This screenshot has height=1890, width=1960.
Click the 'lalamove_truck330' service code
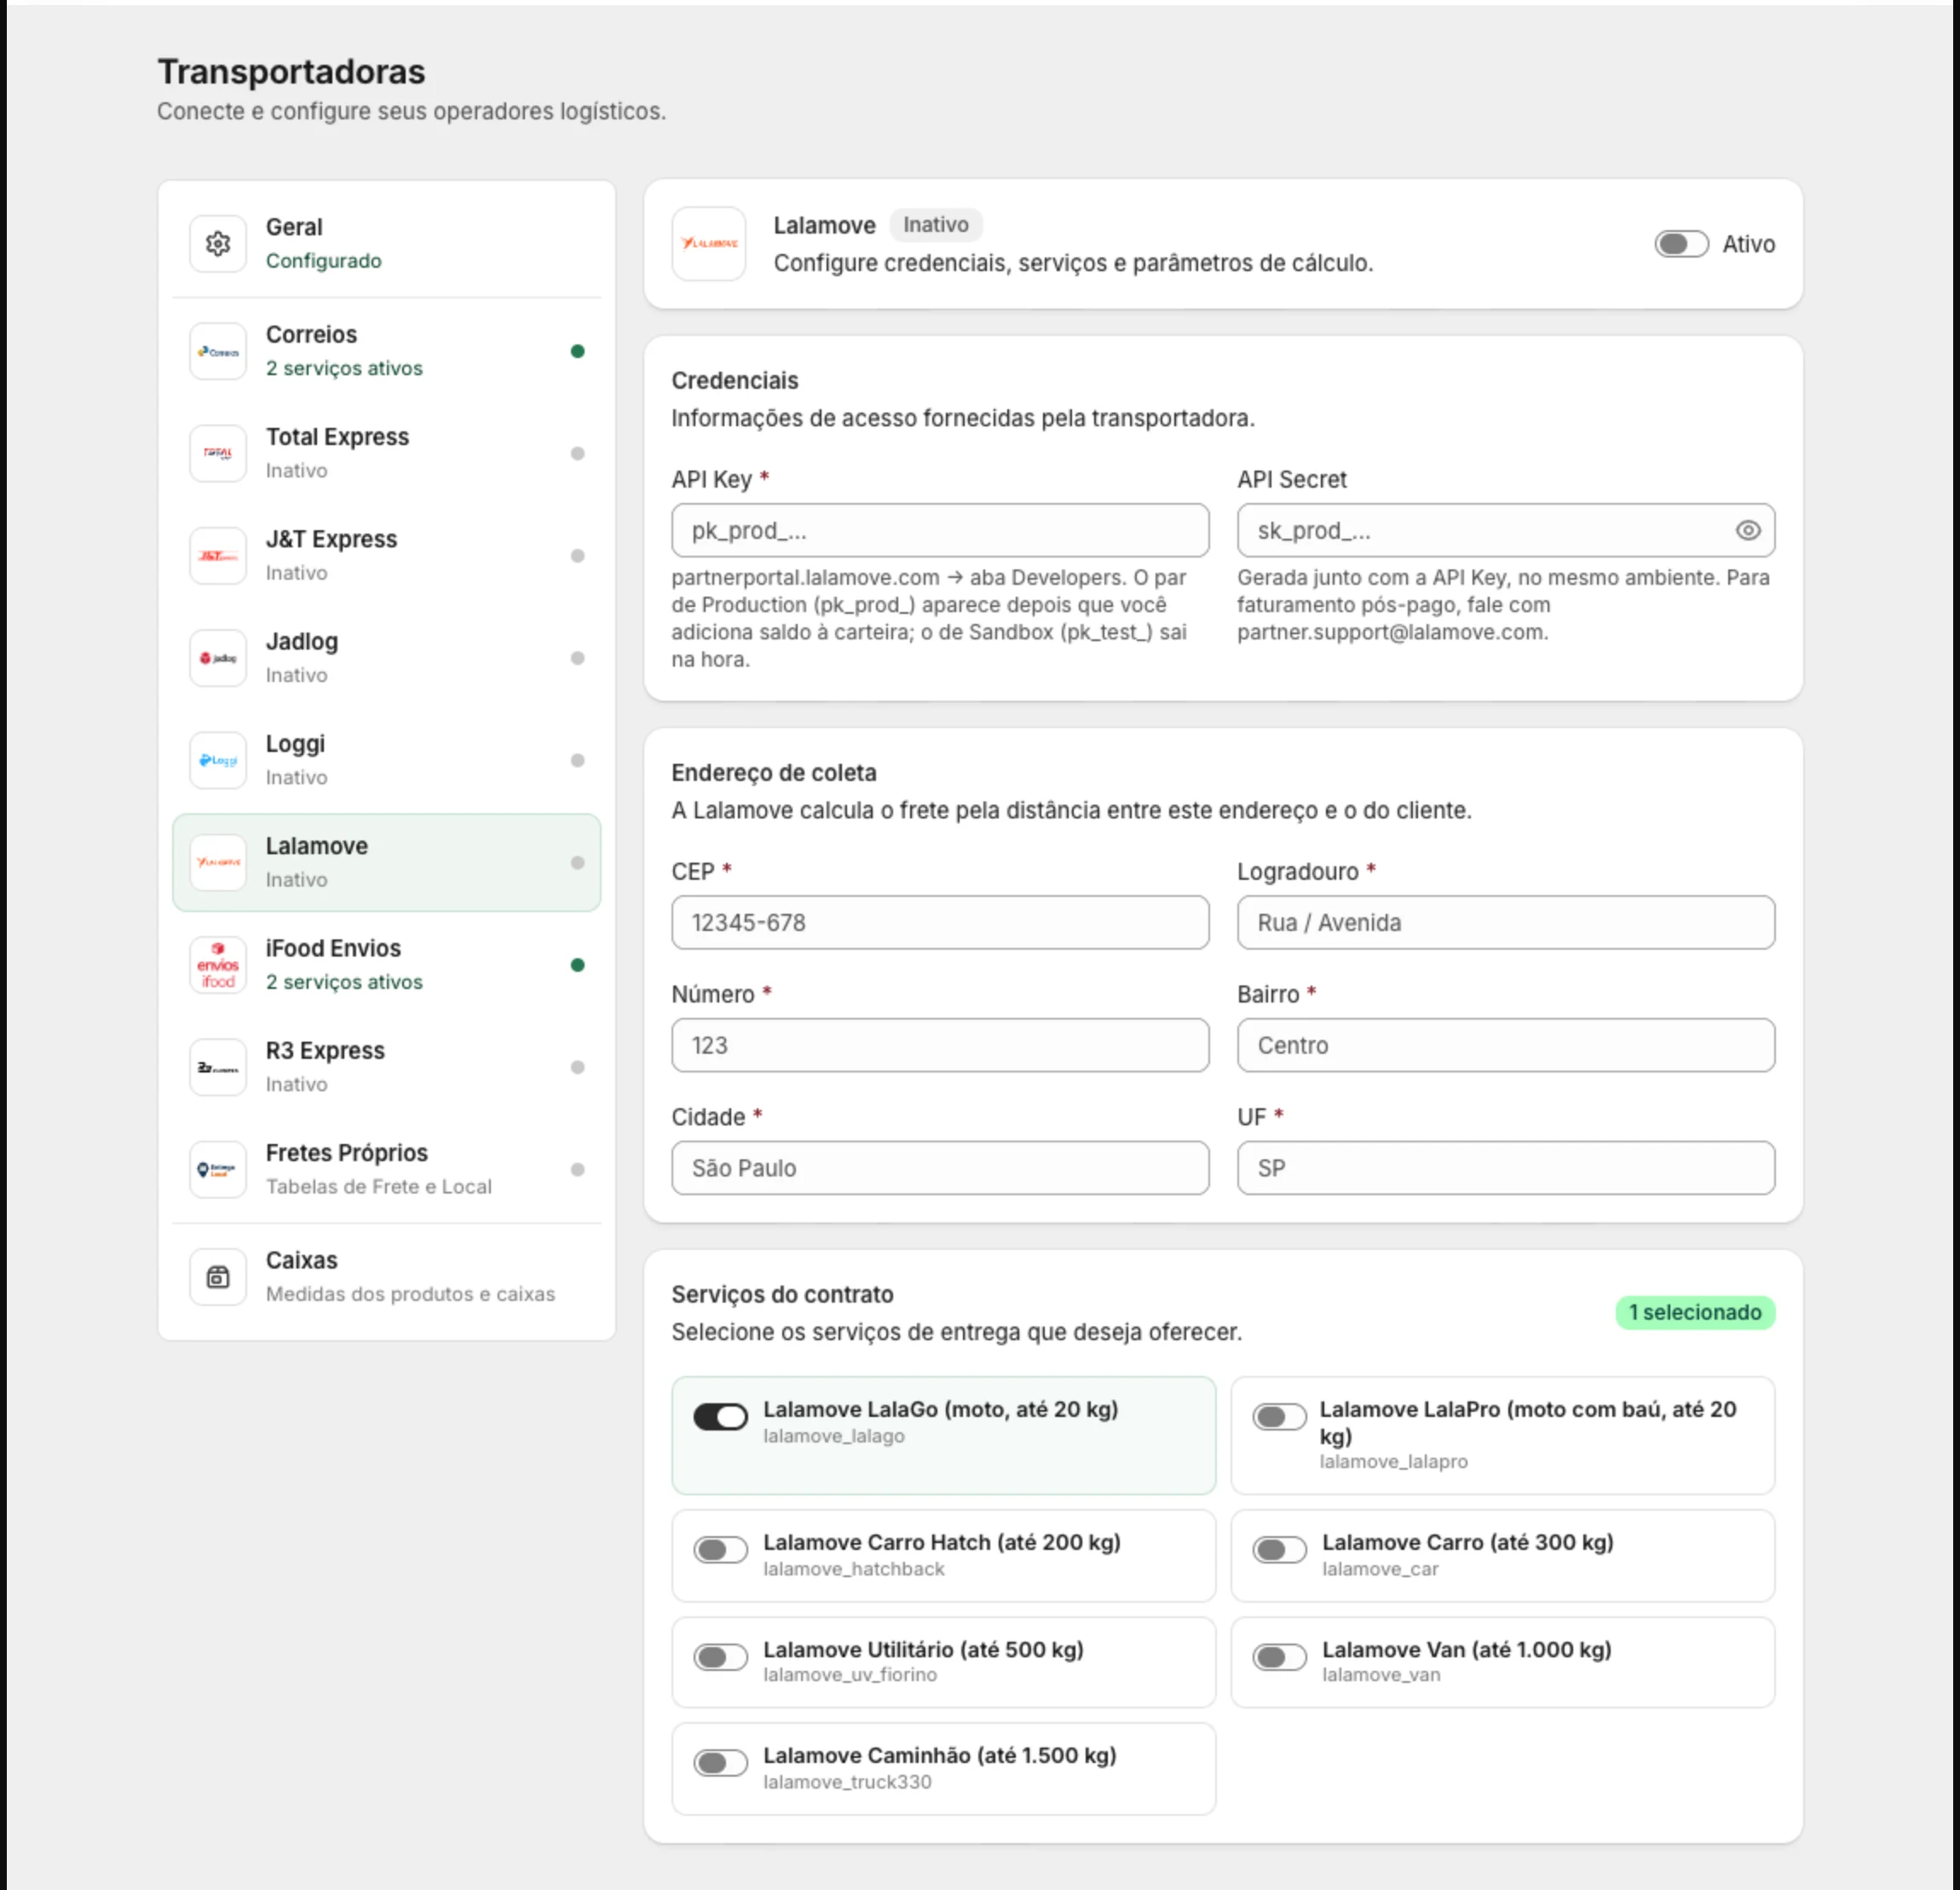[847, 1782]
